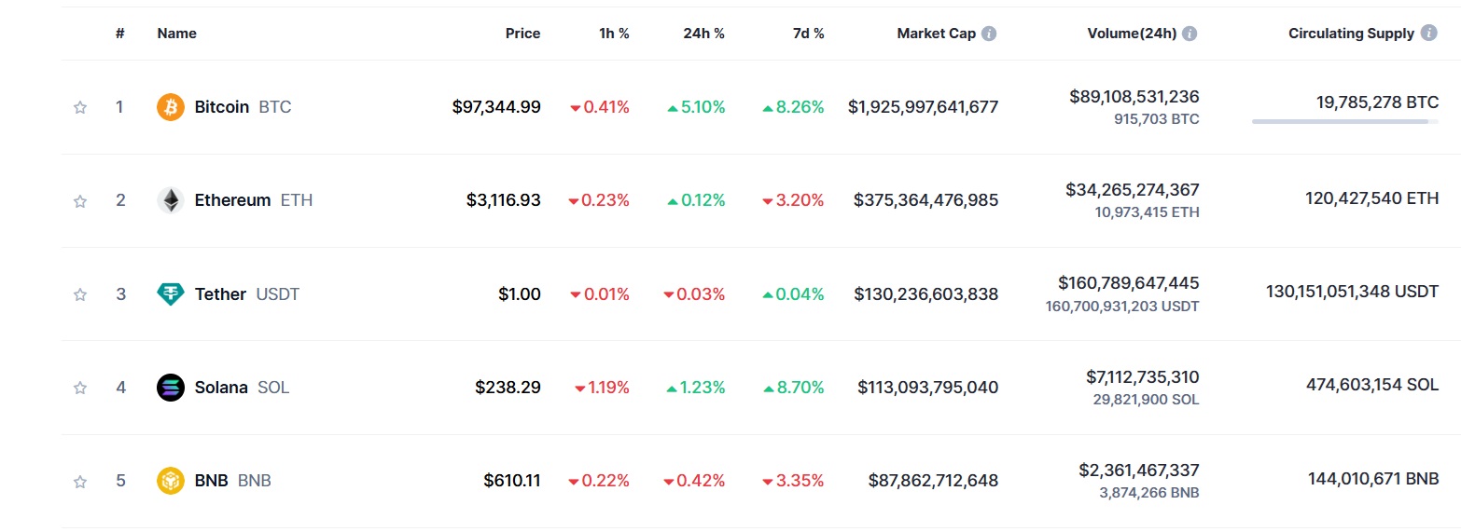Sort by the 7d % column header

click(807, 34)
